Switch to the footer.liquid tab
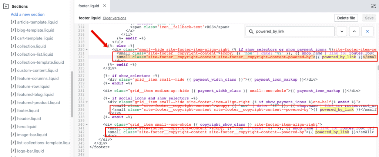 [89, 6]
